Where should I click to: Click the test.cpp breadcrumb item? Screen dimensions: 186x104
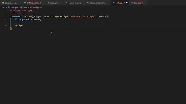pyautogui.click(x=14, y=7)
